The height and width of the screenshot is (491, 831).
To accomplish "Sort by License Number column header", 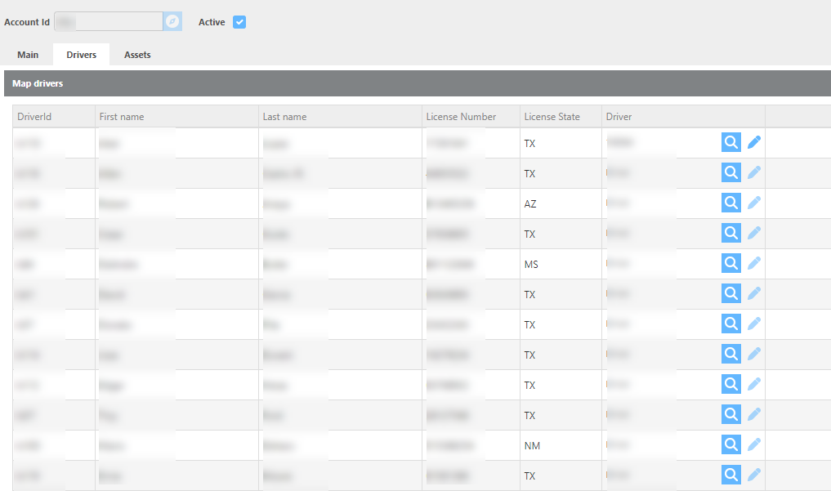I will pyautogui.click(x=461, y=117).
